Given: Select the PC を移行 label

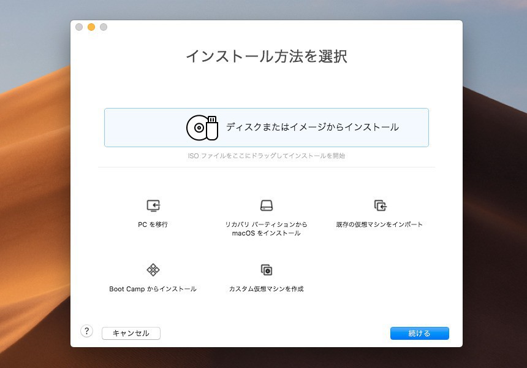Looking at the screenshot, I should point(153,224).
